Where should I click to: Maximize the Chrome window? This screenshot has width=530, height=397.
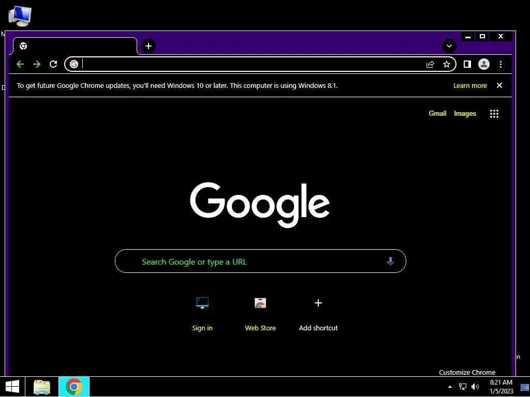point(482,37)
